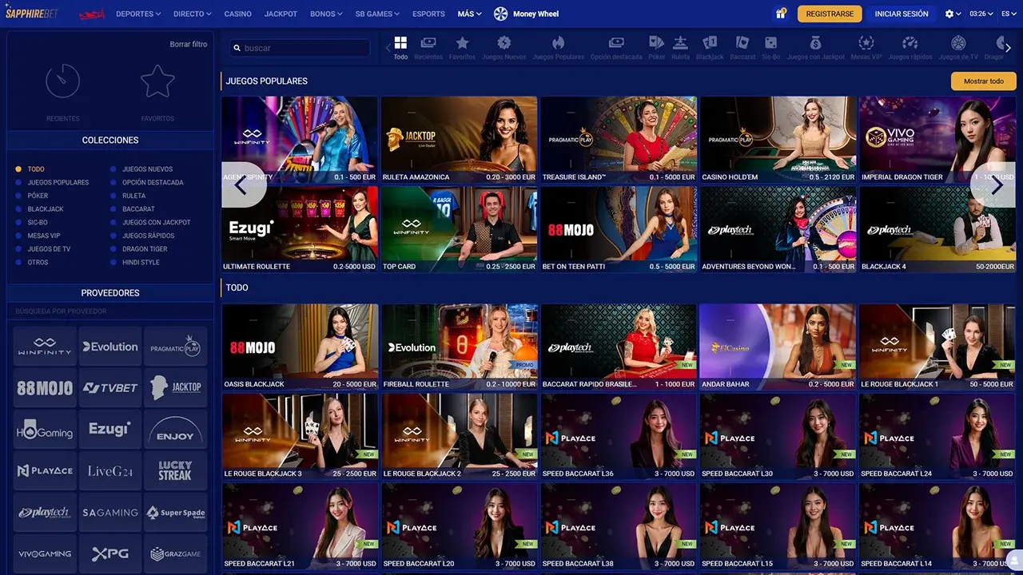Click the Borrar filtro link
The height and width of the screenshot is (575, 1023).
coord(189,44)
